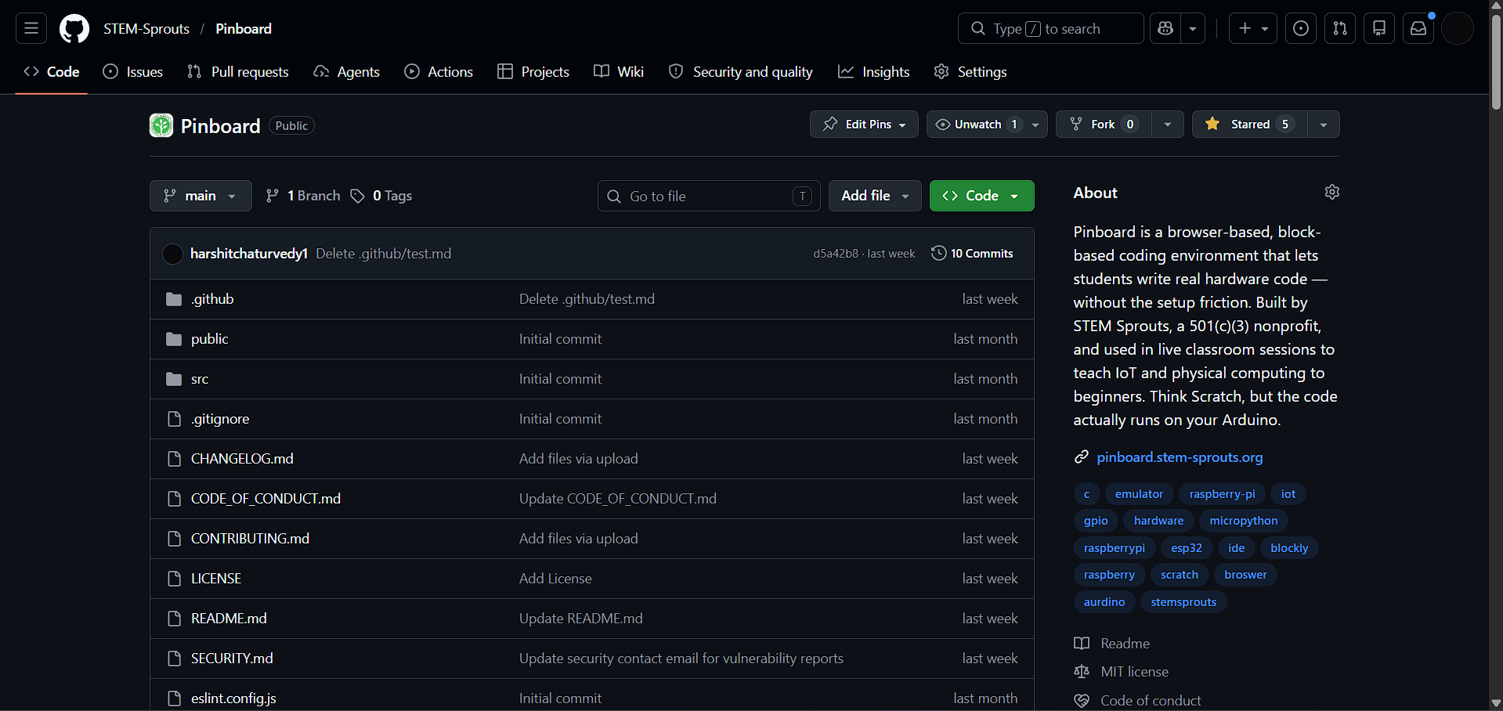The width and height of the screenshot is (1503, 711).
Task: Expand the Add file dropdown
Action: click(x=875, y=196)
